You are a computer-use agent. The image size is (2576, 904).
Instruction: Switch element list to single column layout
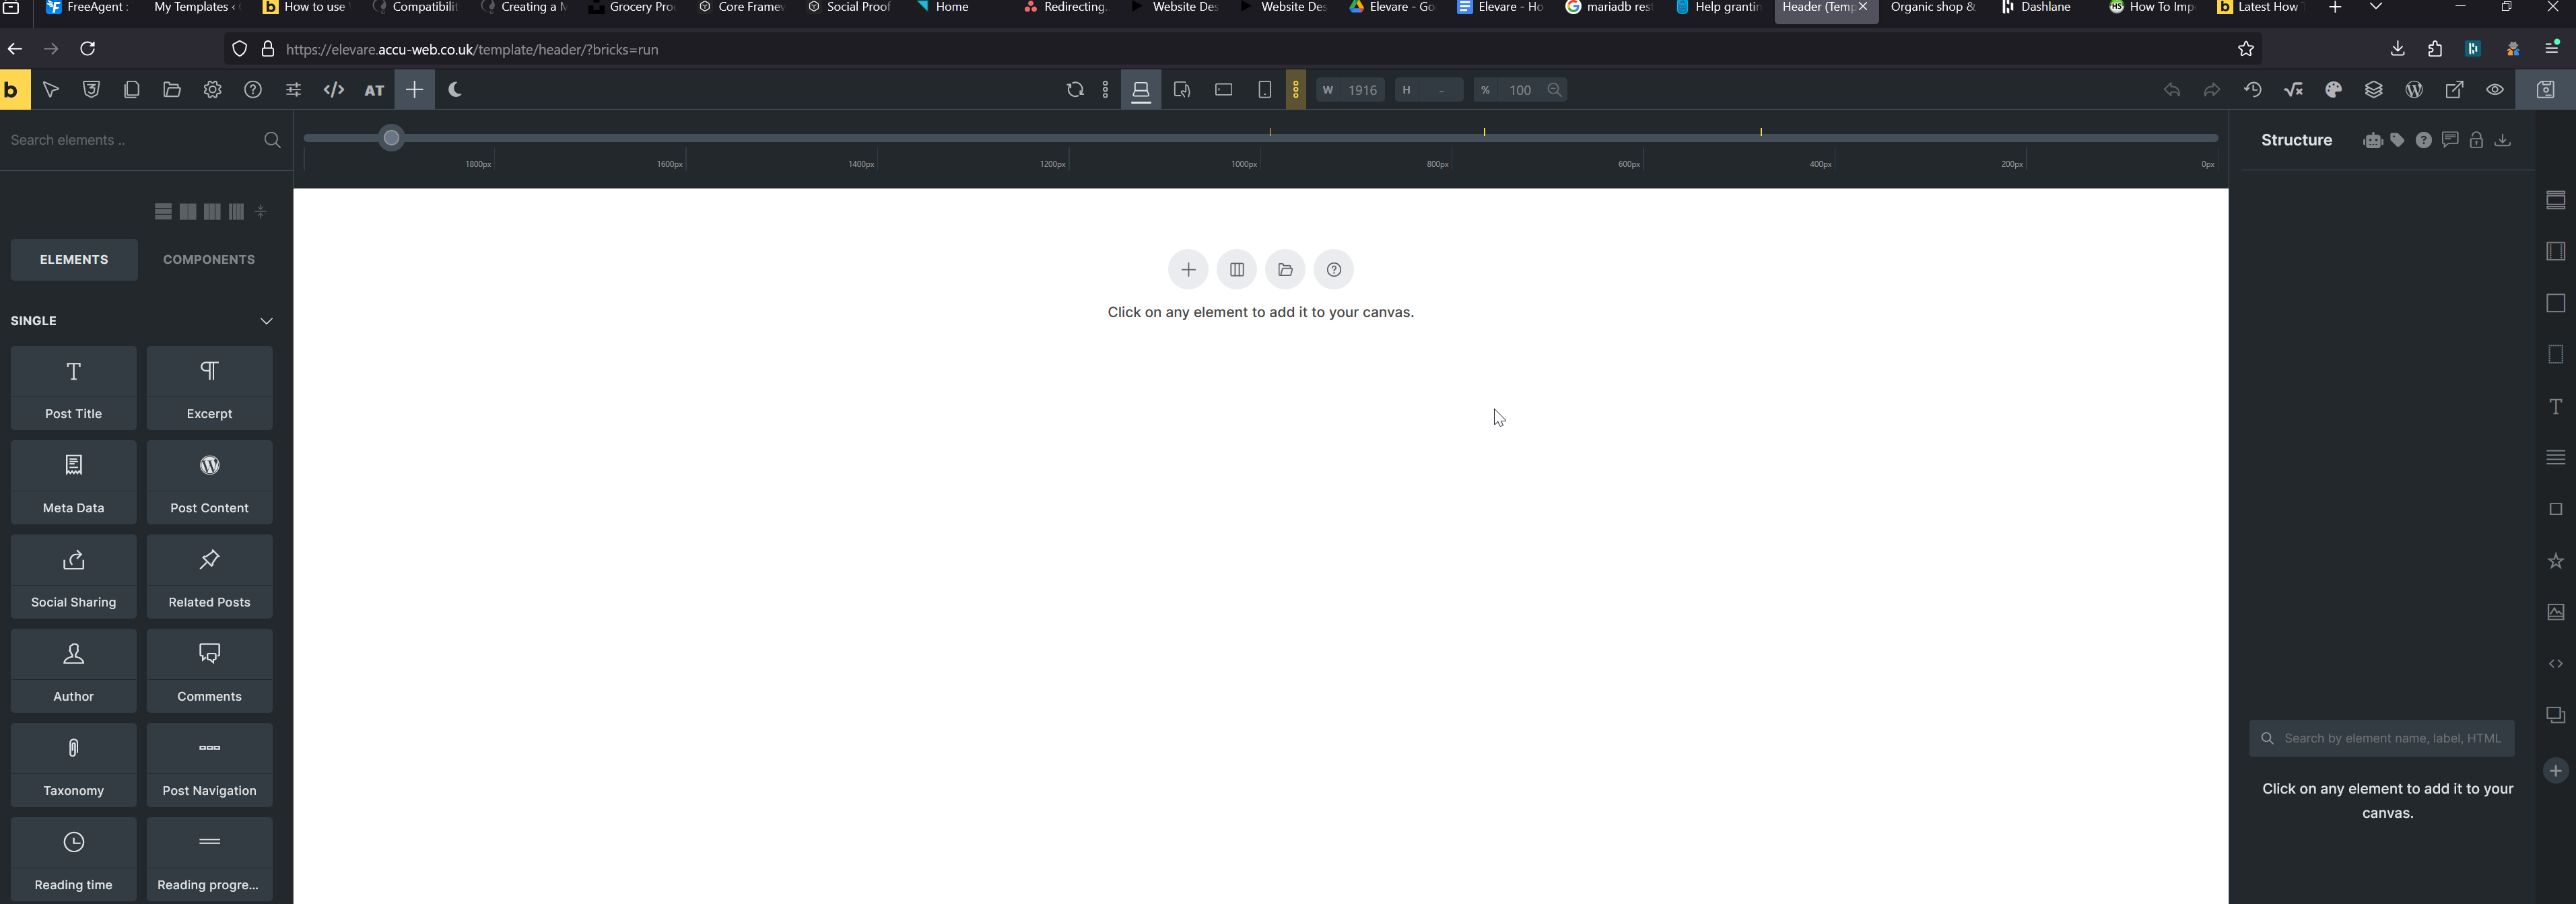tap(163, 212)
